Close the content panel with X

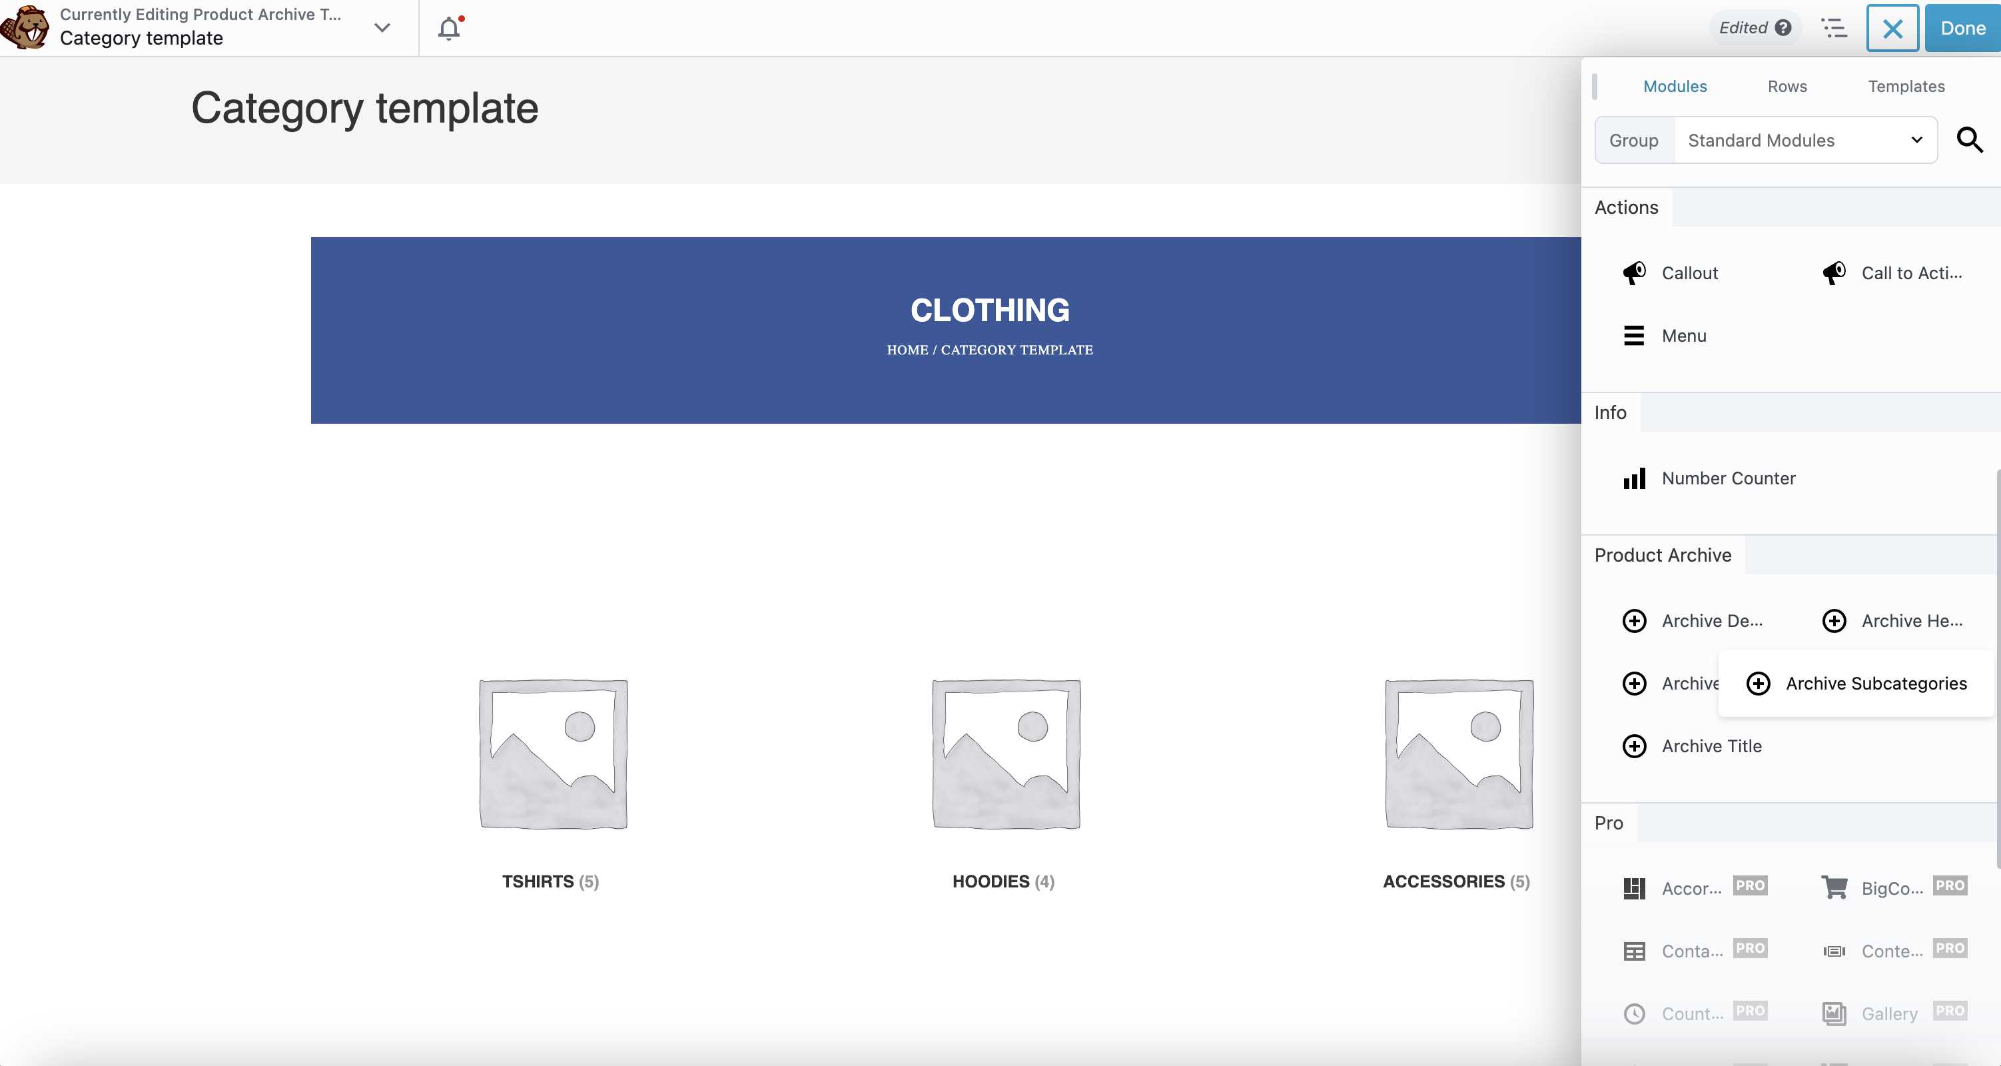(1892, 29)
